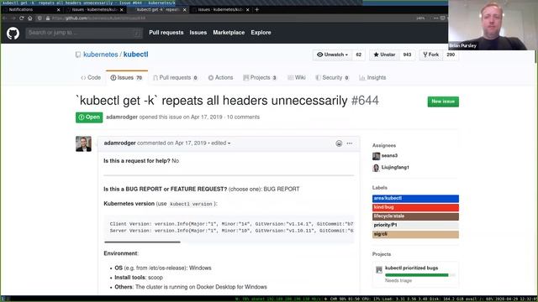Click the green Open status badge
The width and height of the screenshot is (538, 302).
click(x=89, y=117)
